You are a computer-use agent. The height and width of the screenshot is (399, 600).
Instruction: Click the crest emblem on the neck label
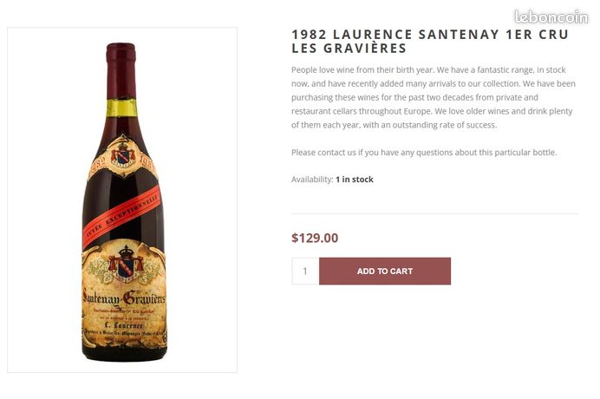123,154
